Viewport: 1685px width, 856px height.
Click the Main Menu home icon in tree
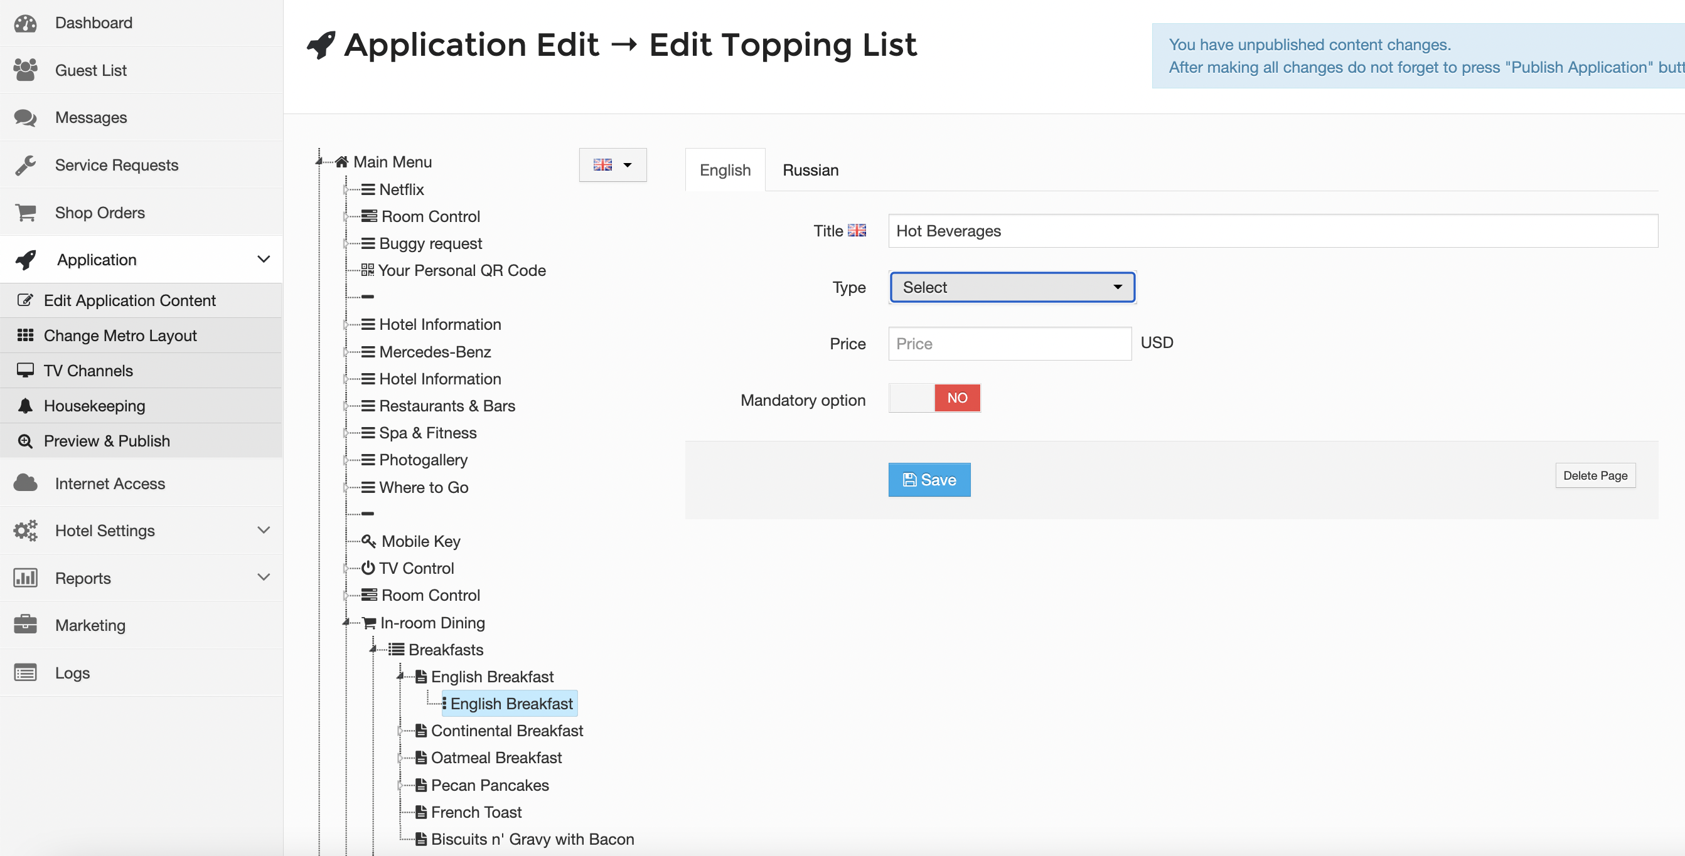(341, 162)
